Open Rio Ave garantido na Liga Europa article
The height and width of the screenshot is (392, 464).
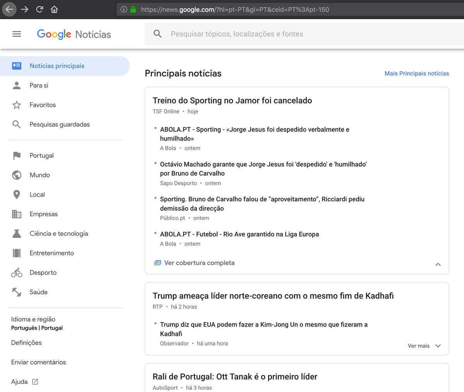[239, 234]
